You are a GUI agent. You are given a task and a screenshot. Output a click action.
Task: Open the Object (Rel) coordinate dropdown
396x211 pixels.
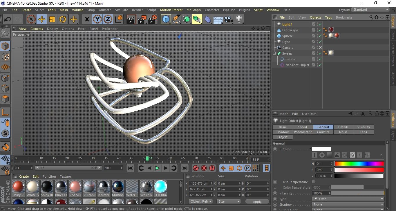pos(200,201)
